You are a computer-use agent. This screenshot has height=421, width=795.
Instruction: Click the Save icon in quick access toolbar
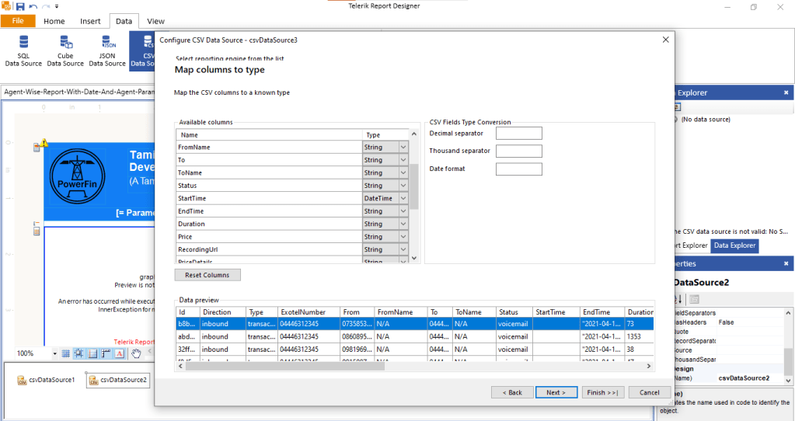pos(21,6)
